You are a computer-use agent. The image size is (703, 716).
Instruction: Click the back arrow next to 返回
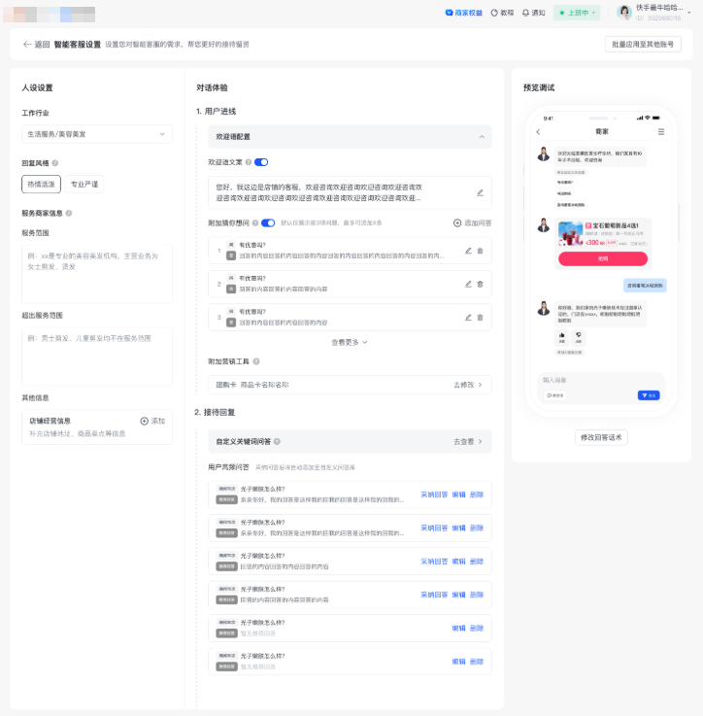(27, 45)
